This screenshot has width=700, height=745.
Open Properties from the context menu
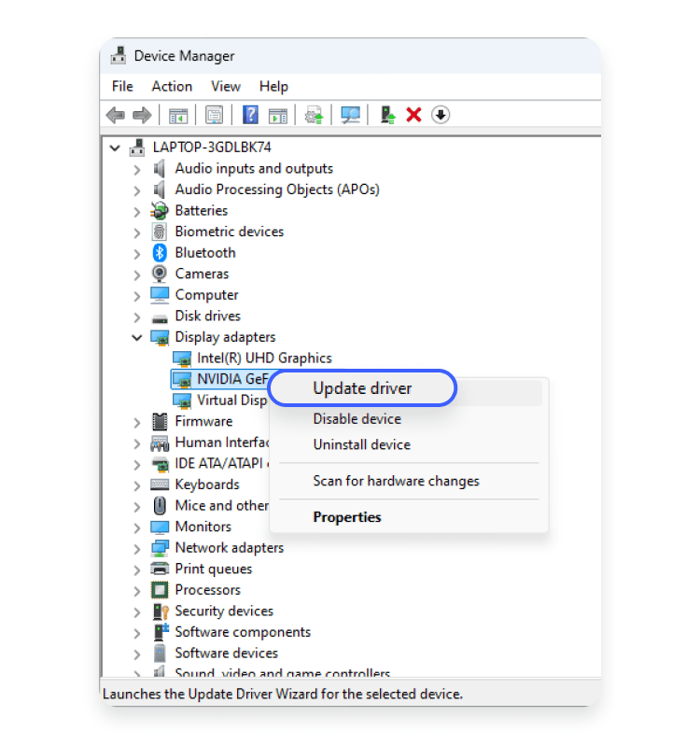click(346, 517)
